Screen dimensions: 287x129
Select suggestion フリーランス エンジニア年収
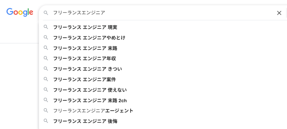click(84, 59)
